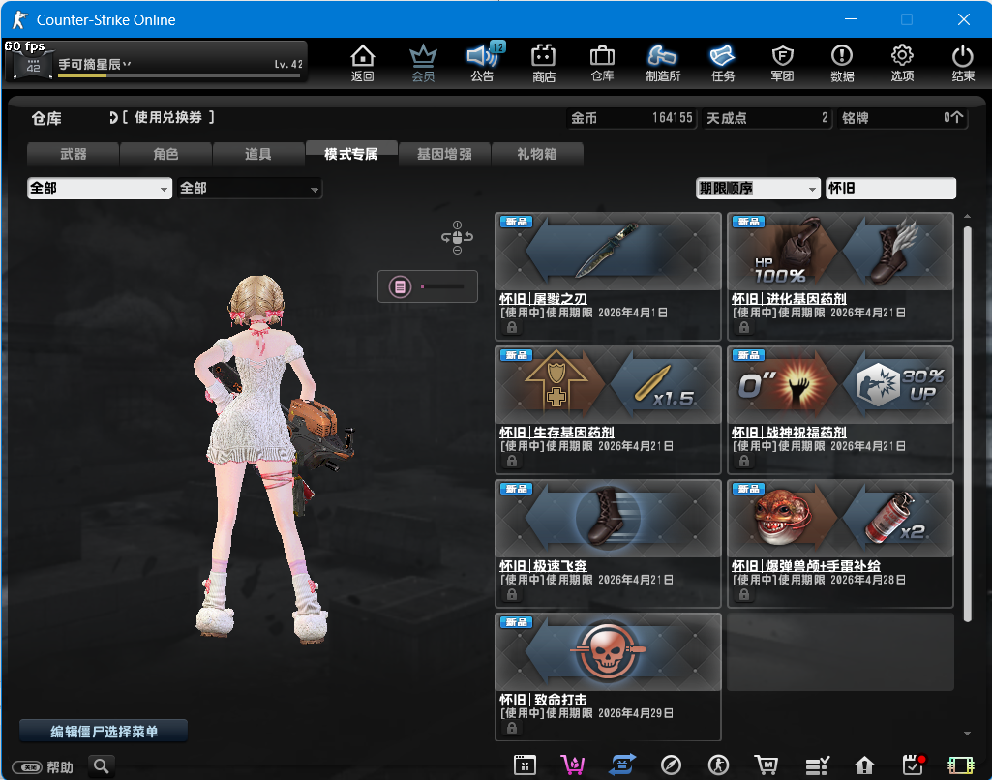Screen dimensions: 992x780
Task: Click the search field containing 怀旧
Action: (x=890, y=189)
